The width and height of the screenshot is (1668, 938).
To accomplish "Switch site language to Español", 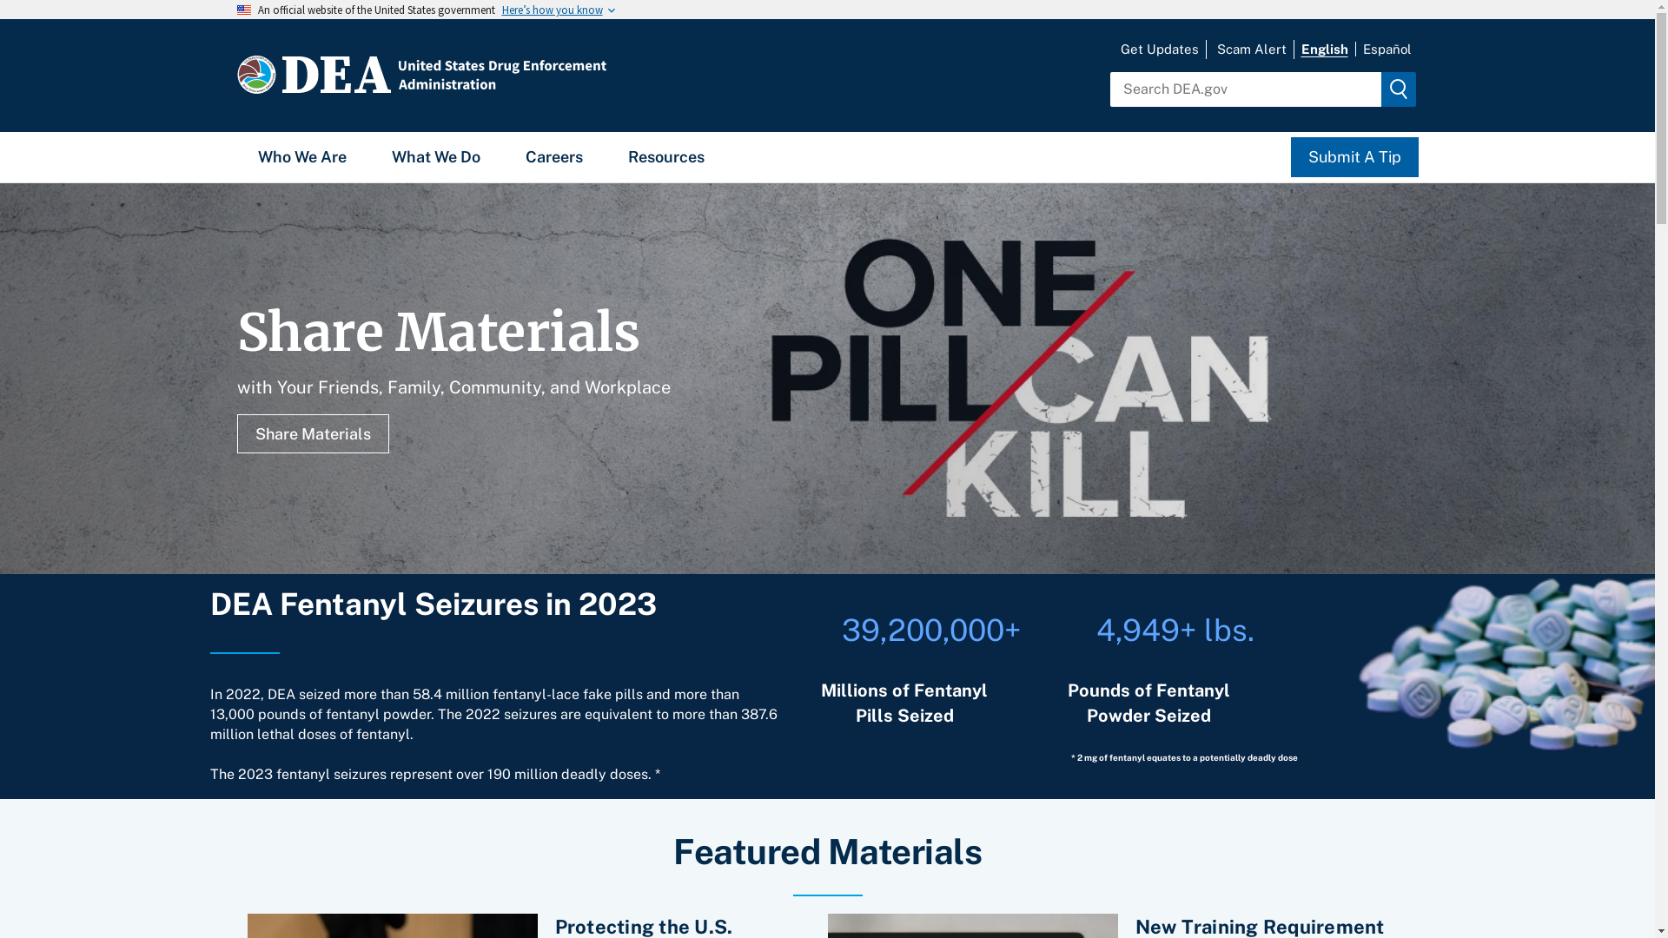I will (1387, 50).
